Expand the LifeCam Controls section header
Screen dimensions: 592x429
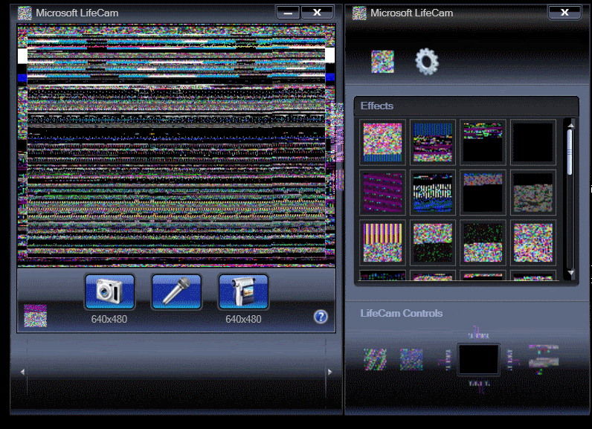[x=402, y=313]
